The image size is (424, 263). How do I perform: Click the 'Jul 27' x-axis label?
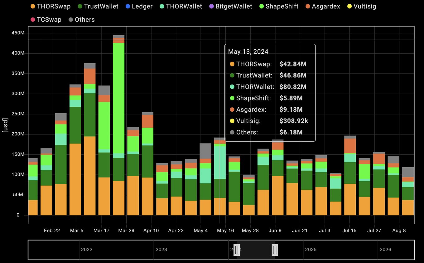pos(374,231)
